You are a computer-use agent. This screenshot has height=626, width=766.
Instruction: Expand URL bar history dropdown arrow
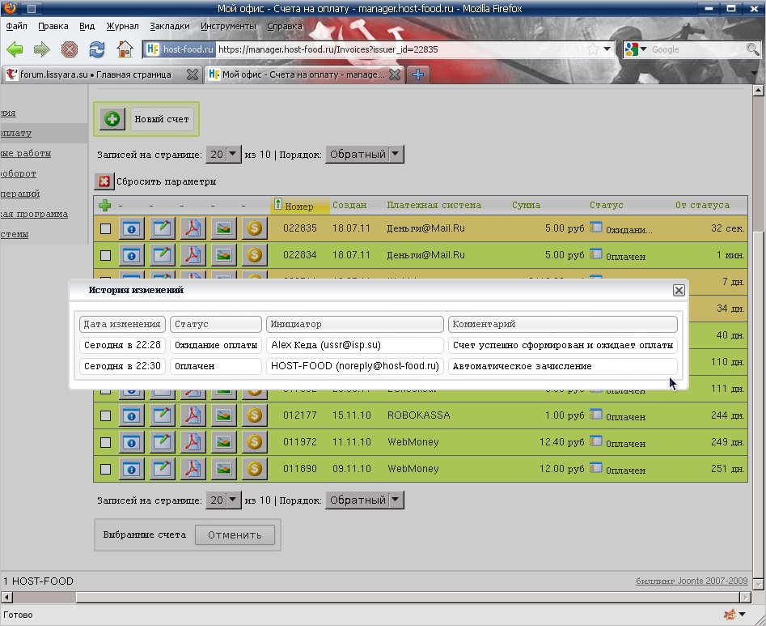point(607,49)
